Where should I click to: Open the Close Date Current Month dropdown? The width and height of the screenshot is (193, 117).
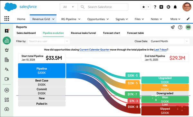tap(170, 41)
